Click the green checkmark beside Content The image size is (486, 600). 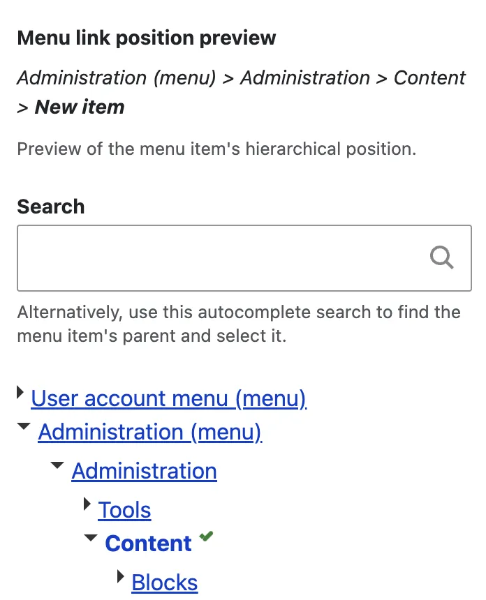tap(205, 536)
